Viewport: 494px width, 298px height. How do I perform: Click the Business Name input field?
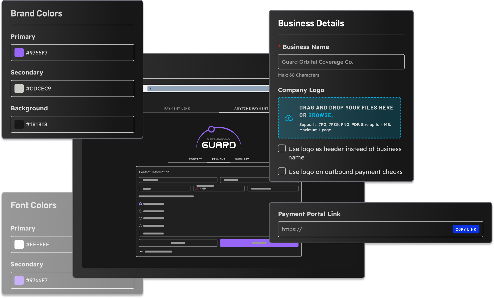pyautogui.click(x=341, y=62)
